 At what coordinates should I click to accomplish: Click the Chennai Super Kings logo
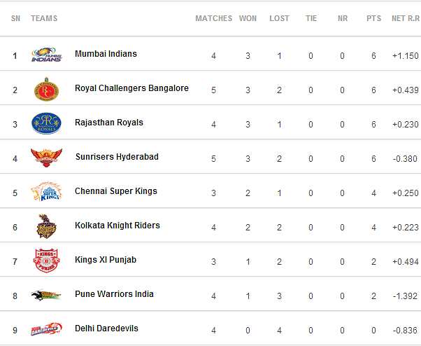(x=46, y=192)
